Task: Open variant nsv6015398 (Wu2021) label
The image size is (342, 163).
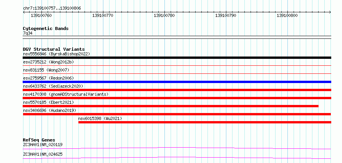Action: point(100,118)
